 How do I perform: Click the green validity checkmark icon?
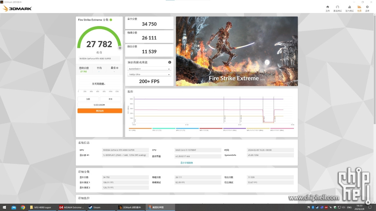[x=111, y=20]
